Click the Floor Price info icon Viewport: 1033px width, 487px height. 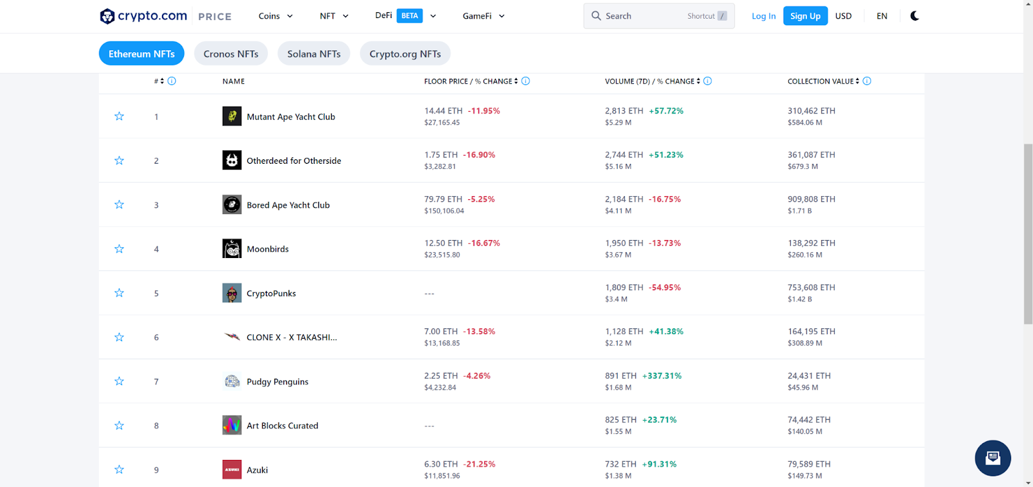526,81
